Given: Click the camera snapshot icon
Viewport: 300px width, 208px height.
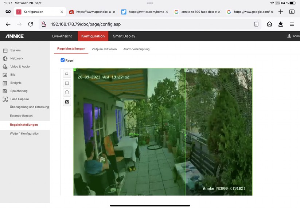Looking at the screenshot, I should tap(67, 102).
